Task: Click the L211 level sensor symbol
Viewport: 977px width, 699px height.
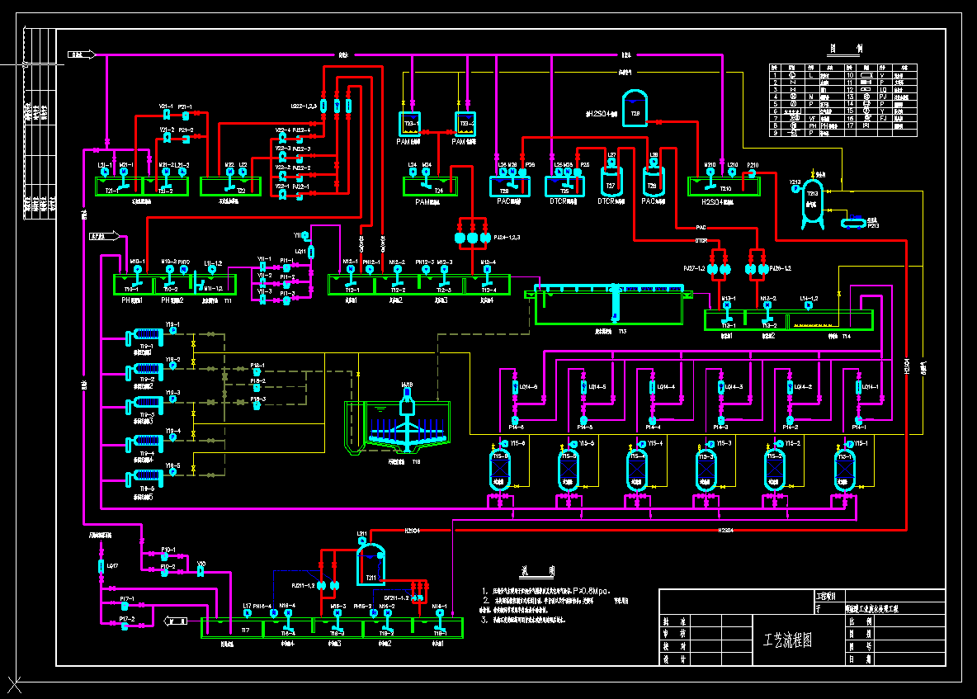Action: pos(362,542)
